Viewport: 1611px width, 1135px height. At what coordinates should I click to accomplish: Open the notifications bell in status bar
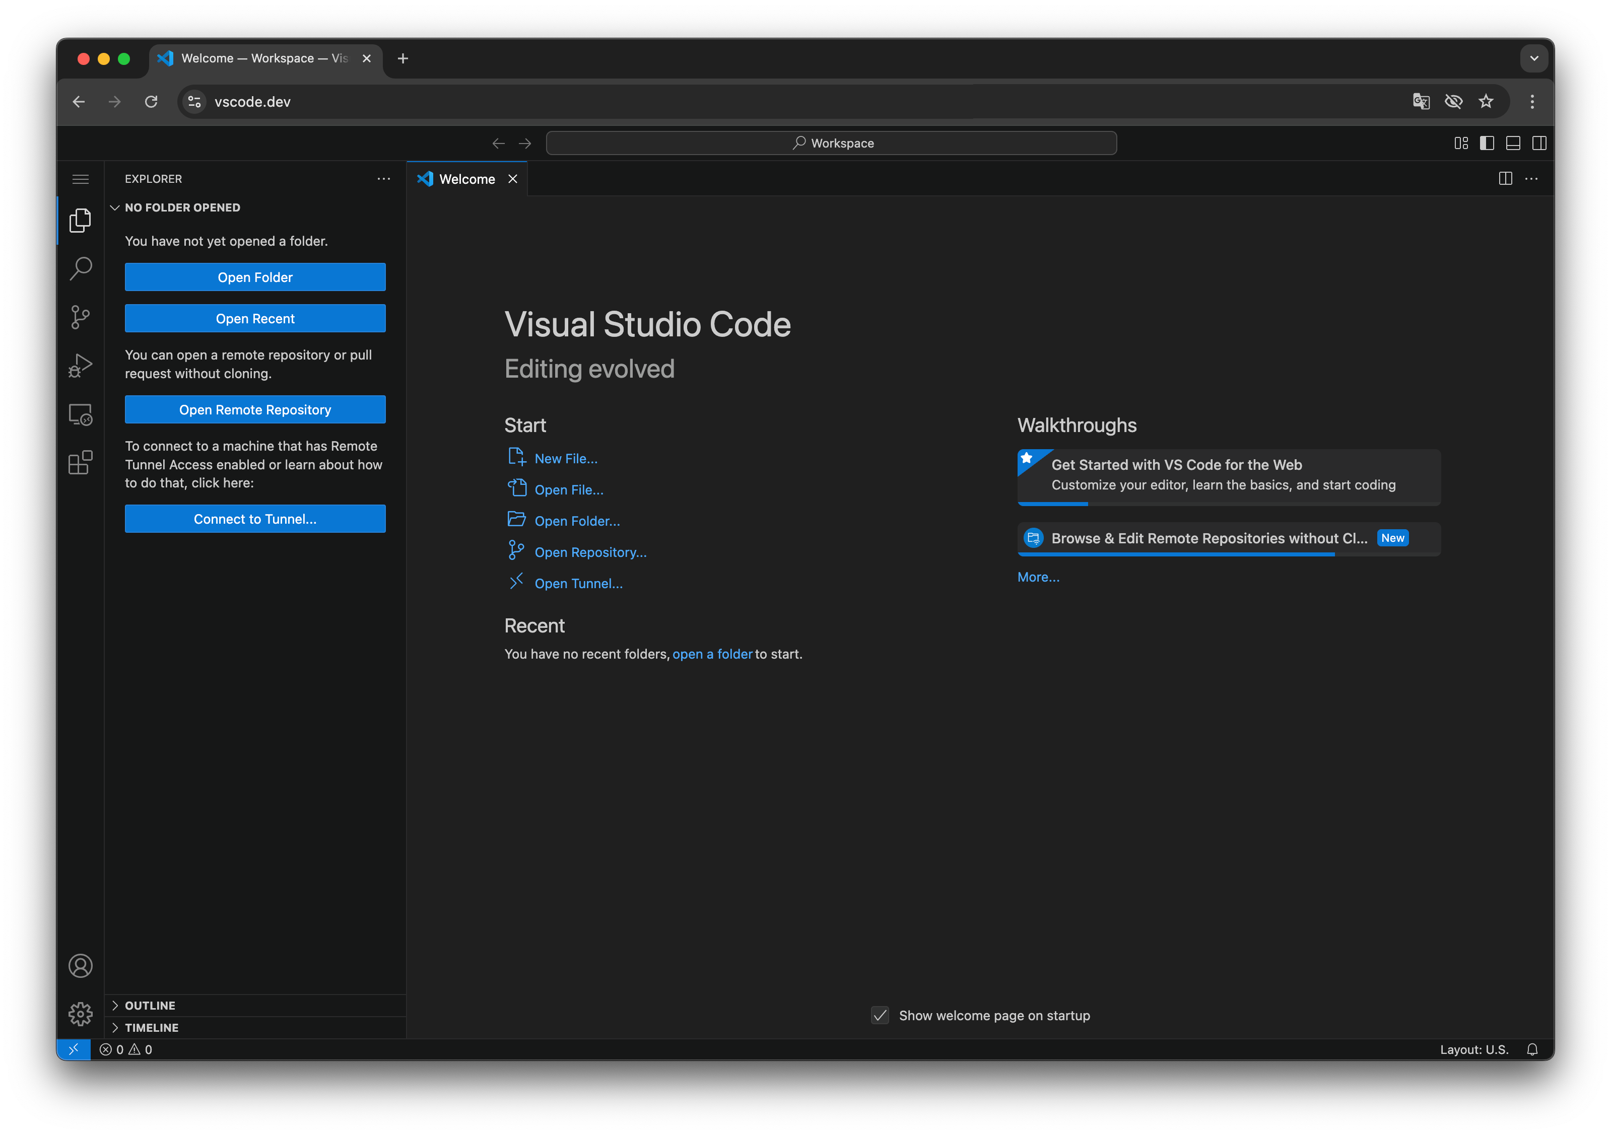pyautogui.click(x=1532, y=1049)
